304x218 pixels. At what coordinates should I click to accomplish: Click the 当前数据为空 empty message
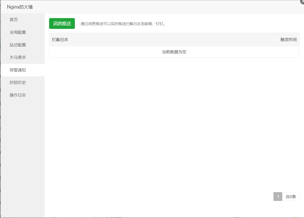174,52
